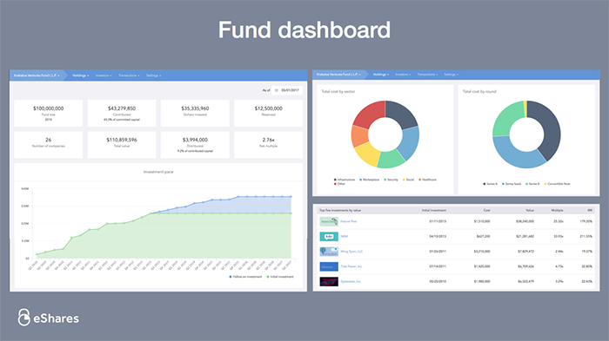Click the Speedster dark logo thumbnail
Image resolution: width=609 pixels, height=341 pixels.
coord(329,282)
